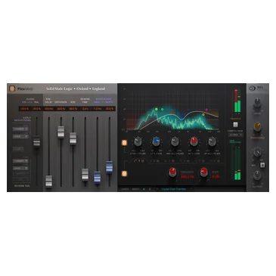Click the red HF X-Over knob

pyautogui.click(x=194, y=142)
